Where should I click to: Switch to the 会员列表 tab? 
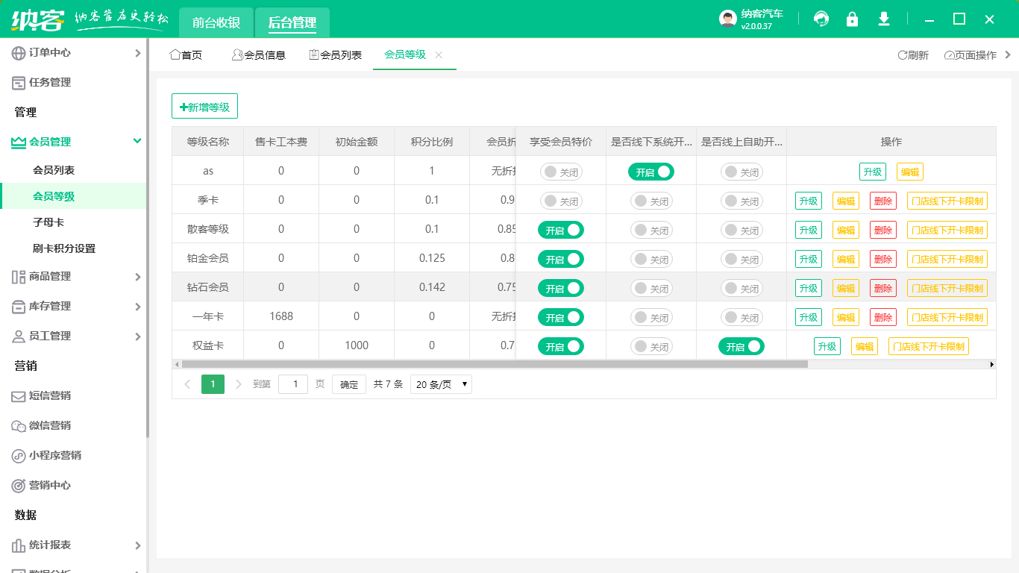tap(333, 54)
